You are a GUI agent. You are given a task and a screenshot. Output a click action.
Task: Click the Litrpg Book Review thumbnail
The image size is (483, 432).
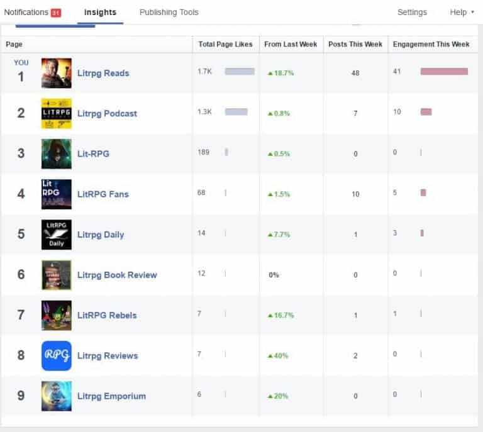(x=56, y=275)
